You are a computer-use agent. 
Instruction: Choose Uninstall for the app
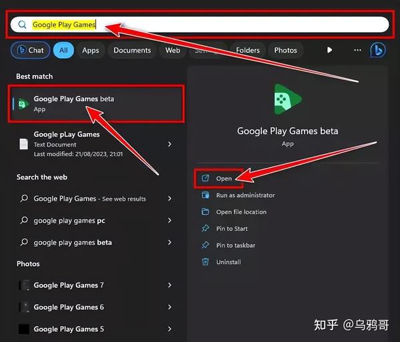(x=229, y=262)
